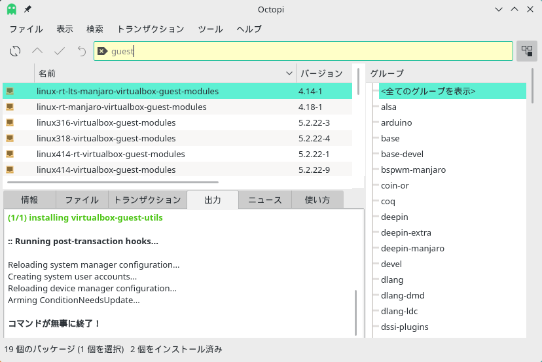Screen dimensions: 542x362
Task: Select linux414-virtualbox-guest-modules package name
Action: tap(106, 170)
